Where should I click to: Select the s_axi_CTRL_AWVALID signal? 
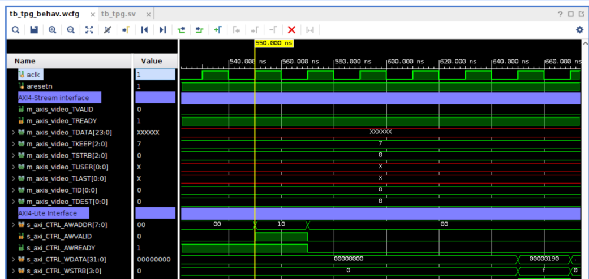[x=54, y=237]
